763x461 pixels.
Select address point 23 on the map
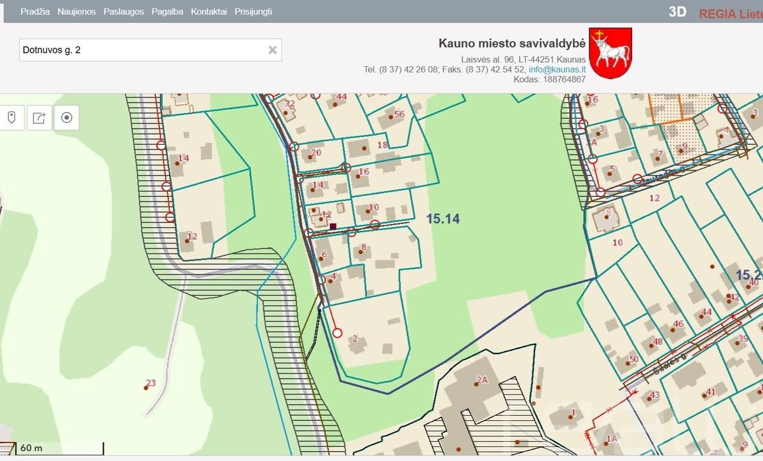(151, 383)
